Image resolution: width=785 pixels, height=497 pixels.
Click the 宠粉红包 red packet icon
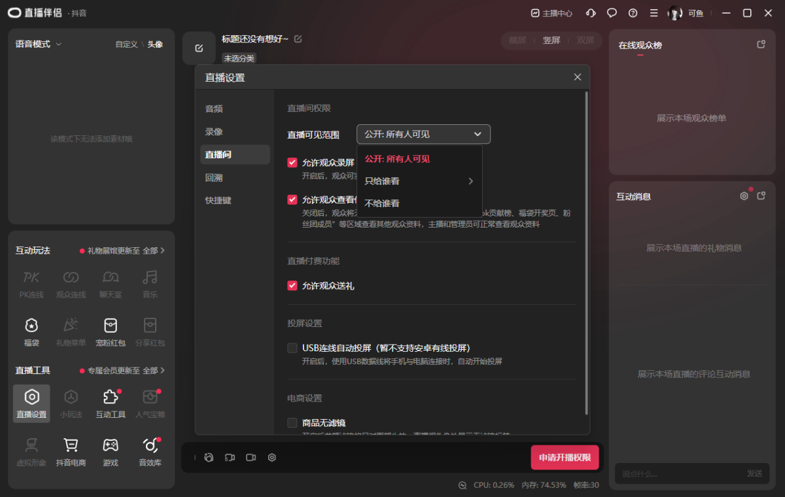coord(111,330)
